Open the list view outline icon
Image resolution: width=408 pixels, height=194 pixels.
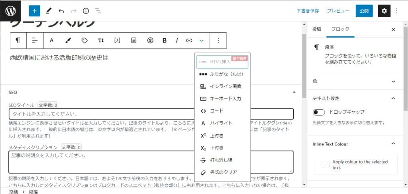tap(98, 11)
